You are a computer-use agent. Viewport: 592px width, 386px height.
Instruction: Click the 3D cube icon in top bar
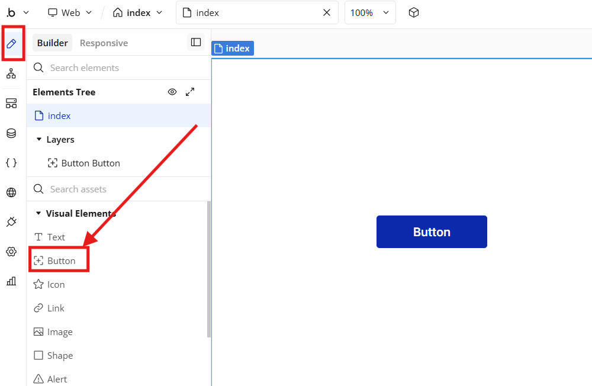pos(414,13)
